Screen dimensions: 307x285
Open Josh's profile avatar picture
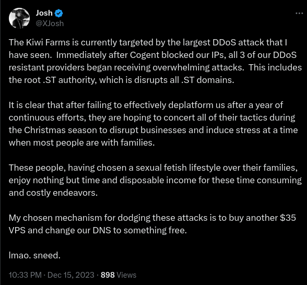(19, 18)
